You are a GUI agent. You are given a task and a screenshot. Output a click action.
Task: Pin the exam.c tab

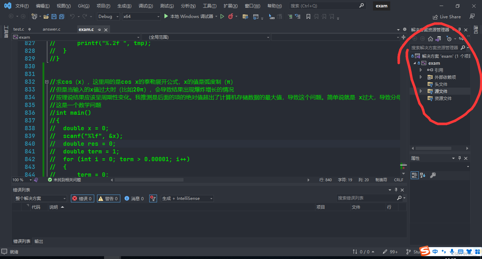click(x=100, y=30)
